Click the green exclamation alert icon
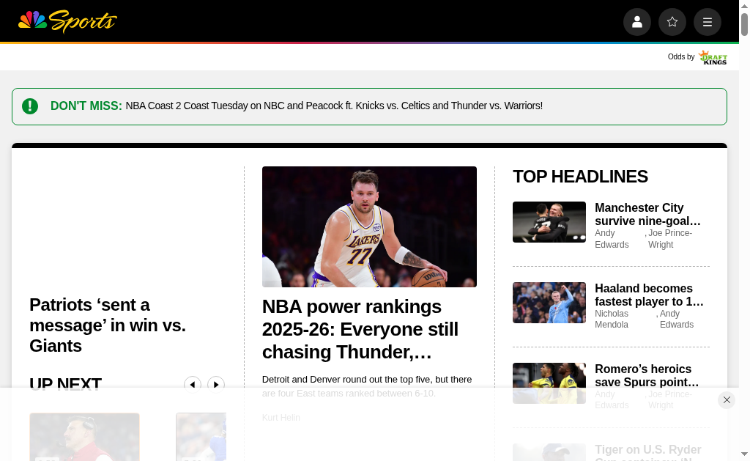The height and width of the screenshot is (461, 750). click(x=30, y=106)
